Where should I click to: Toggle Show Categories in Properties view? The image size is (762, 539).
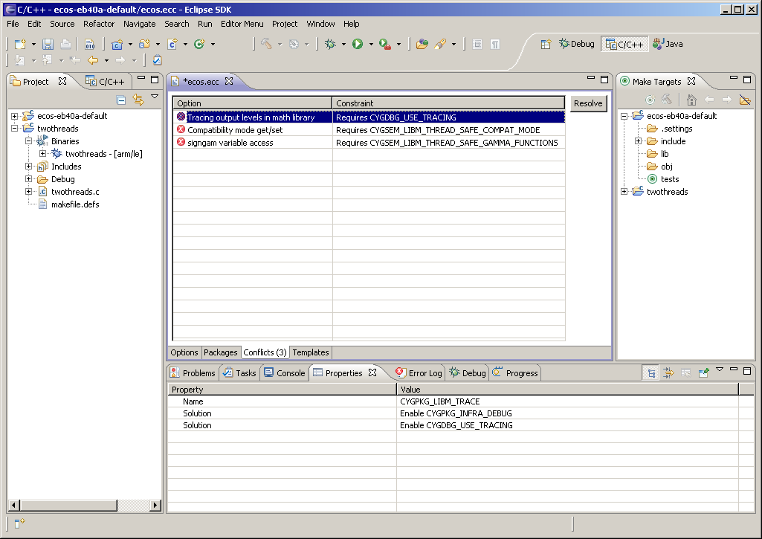652,373
